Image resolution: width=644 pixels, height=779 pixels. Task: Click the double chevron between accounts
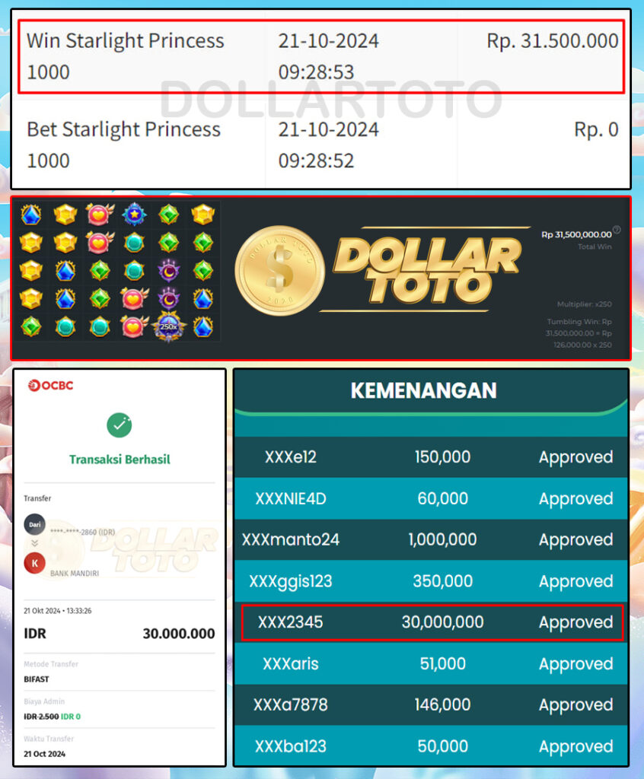(x=35, y=543)
